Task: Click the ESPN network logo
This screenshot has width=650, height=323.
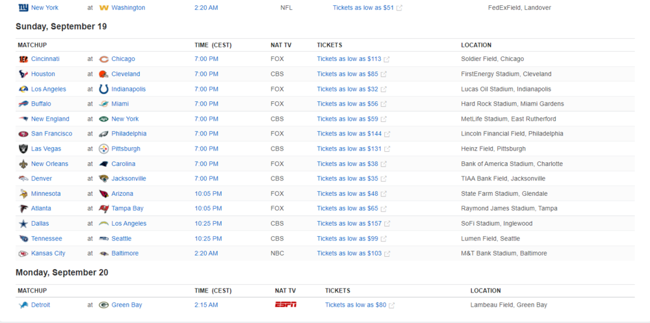Action: (x=285, y=305)
